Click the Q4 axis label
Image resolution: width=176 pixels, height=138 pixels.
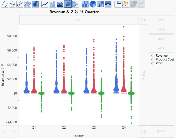click(124, 128)
